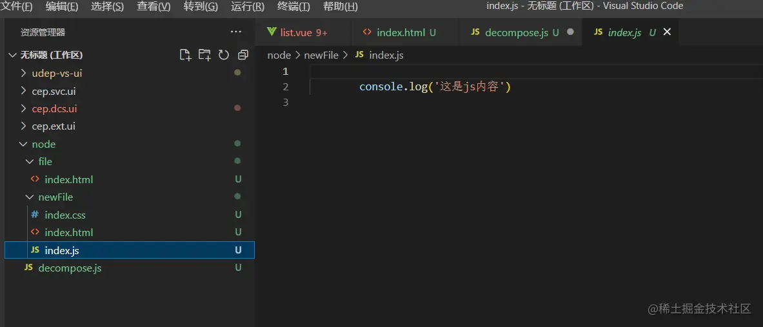Open the 文件(F) menu
This screenshot has width=763, height=327.
pos(17,6)
